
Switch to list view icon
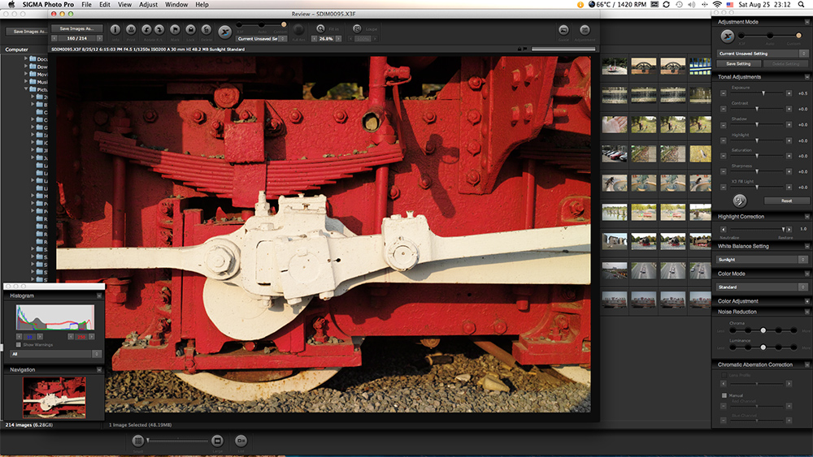click(x=241, y=441)
